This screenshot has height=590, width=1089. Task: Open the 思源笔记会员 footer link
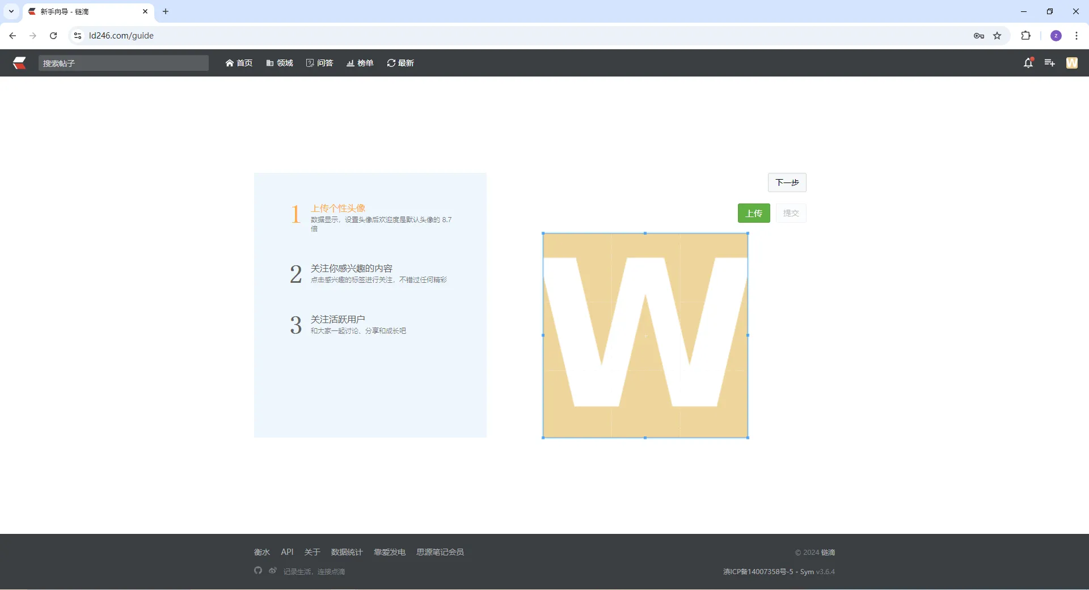click(440, 552)
